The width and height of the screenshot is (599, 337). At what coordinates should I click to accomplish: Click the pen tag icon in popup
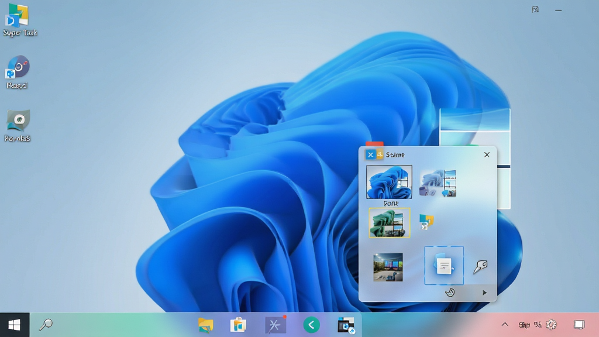[480, 267]
